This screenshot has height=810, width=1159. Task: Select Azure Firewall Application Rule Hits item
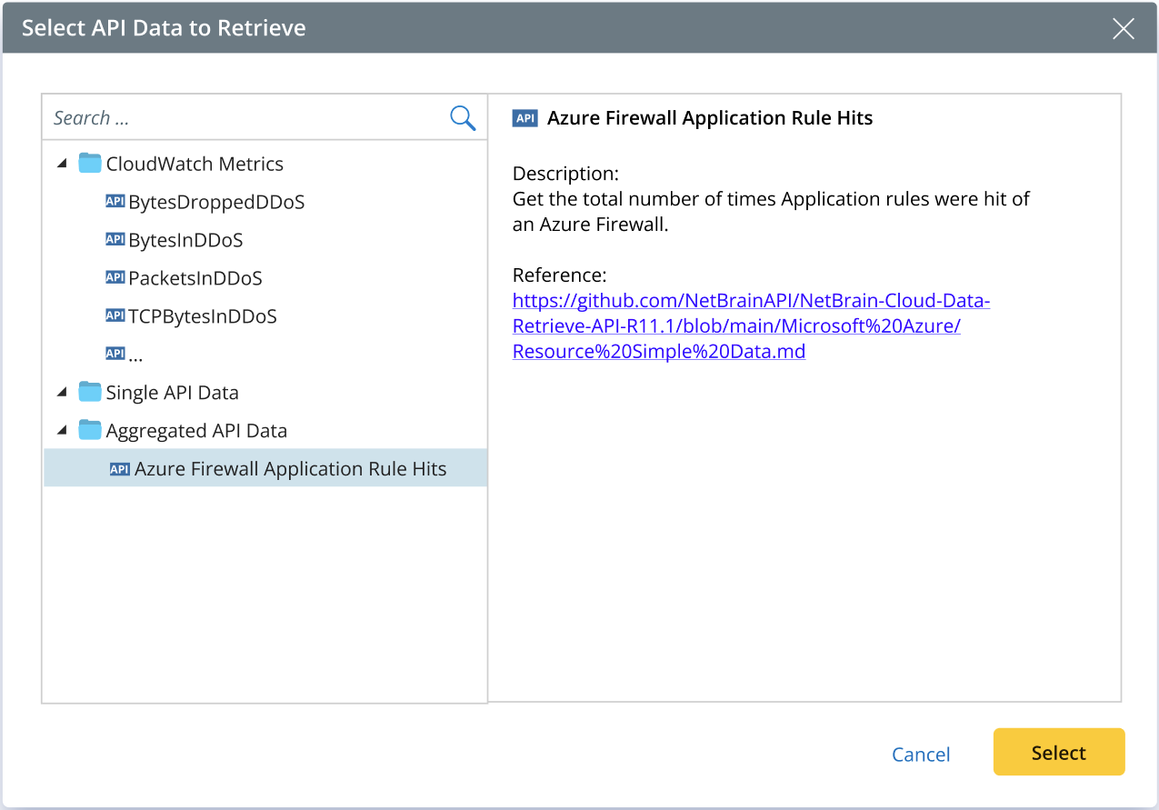point(290,469)
